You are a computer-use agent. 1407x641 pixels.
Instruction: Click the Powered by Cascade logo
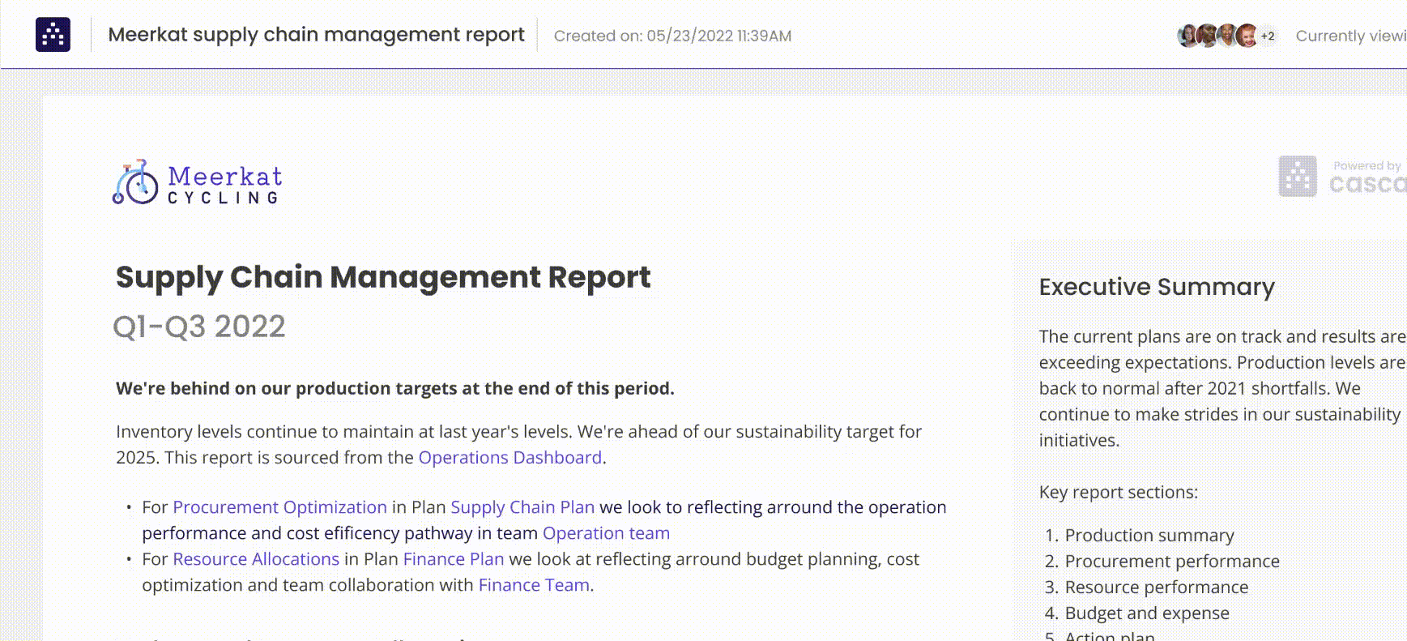(1341, 177)
